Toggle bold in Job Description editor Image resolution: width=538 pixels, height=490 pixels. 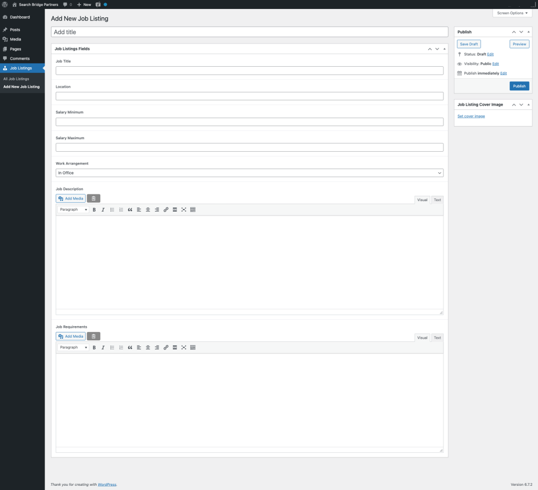94,210
